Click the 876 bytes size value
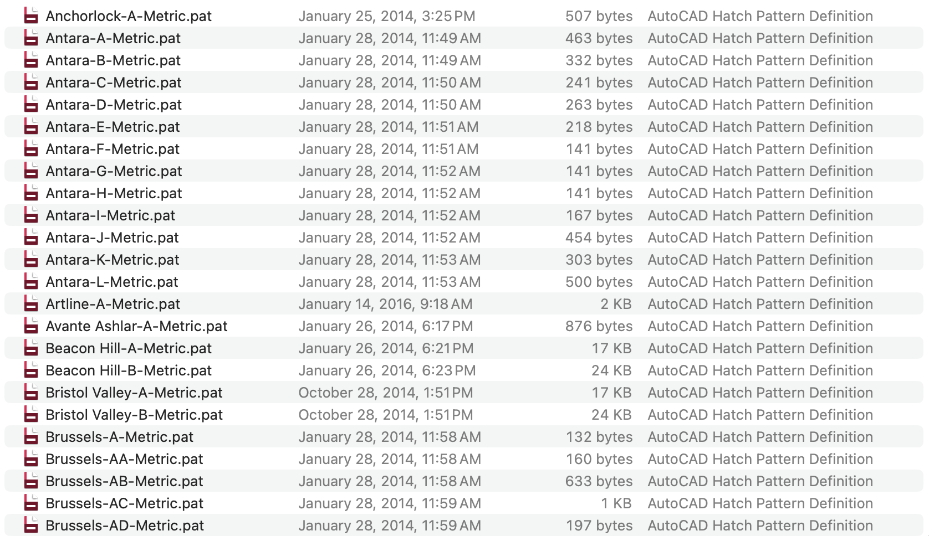This screenshot has height=536, width=929. (x=599, y=326)
